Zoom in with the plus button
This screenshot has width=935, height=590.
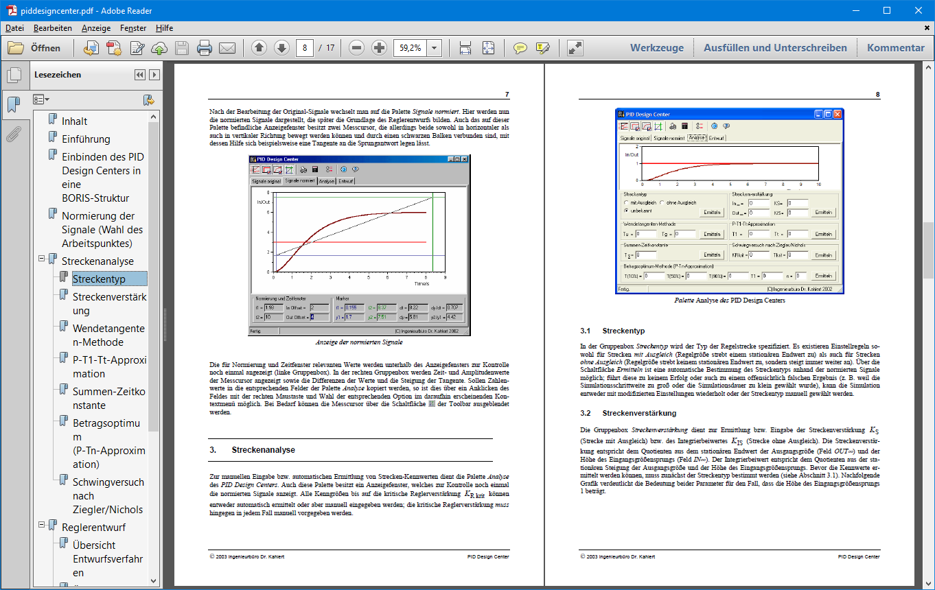pyautogui.click(x=379, y=48)
